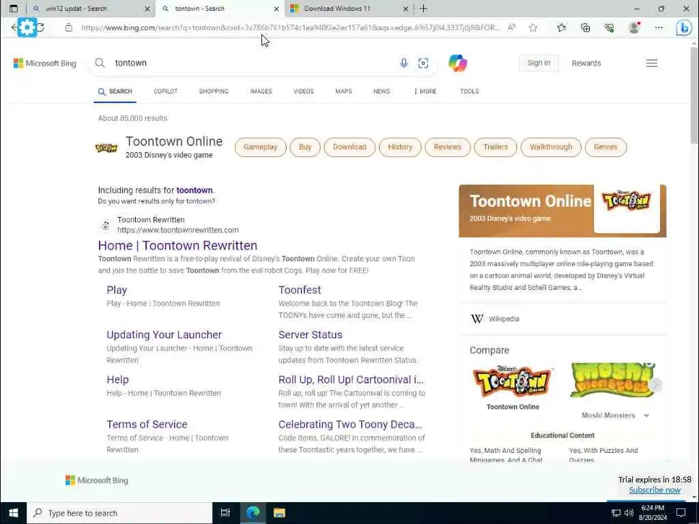Open the volume speaker tray icon
Image resolution: width=699 pixels, height=524 pixels.
[x=629, y=513]
